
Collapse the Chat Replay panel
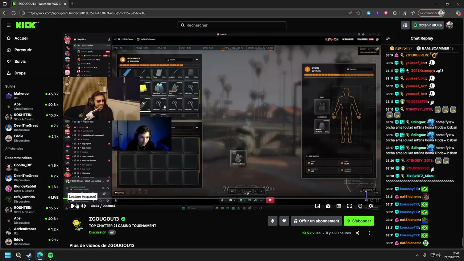coord(388,38)
